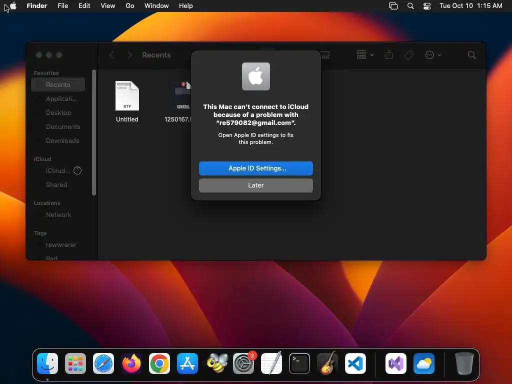Select Recents in Finder sidebar
512x384 pixels.
point(58,84)
